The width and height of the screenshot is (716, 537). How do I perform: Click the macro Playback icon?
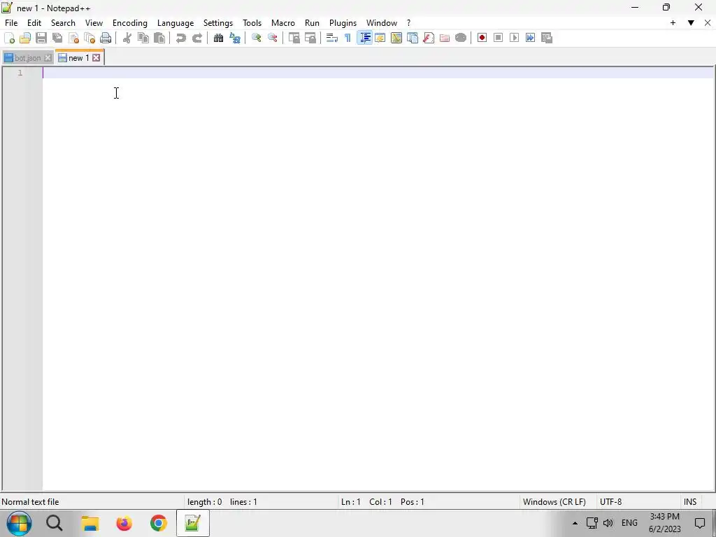pos(514,38)
